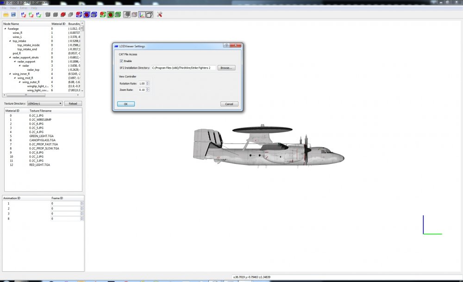Click the Browse button

click(x=226, y=68)
